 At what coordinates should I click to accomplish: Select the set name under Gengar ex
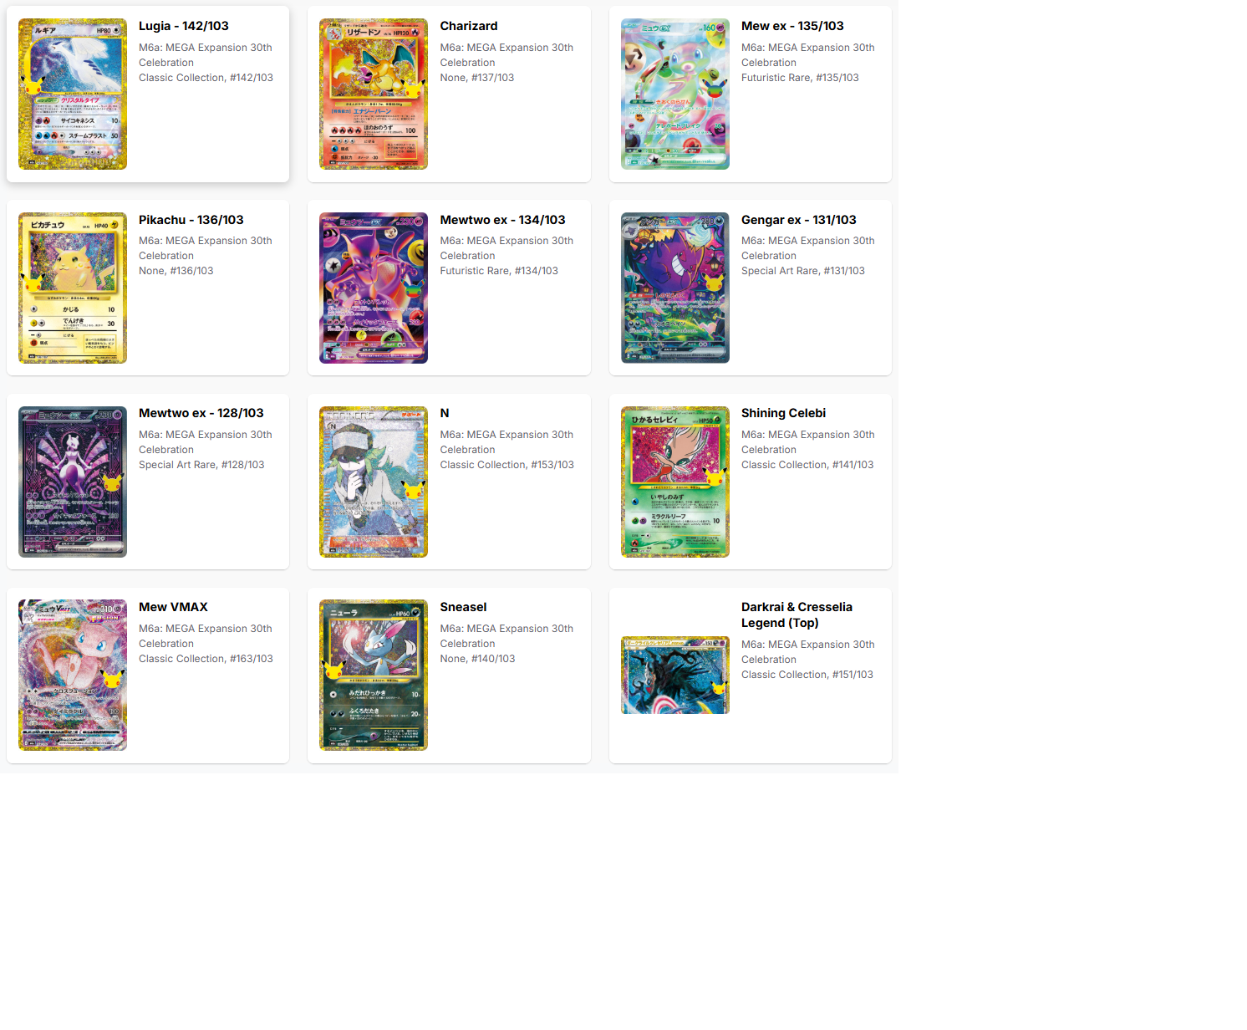(x=808, y=248)
